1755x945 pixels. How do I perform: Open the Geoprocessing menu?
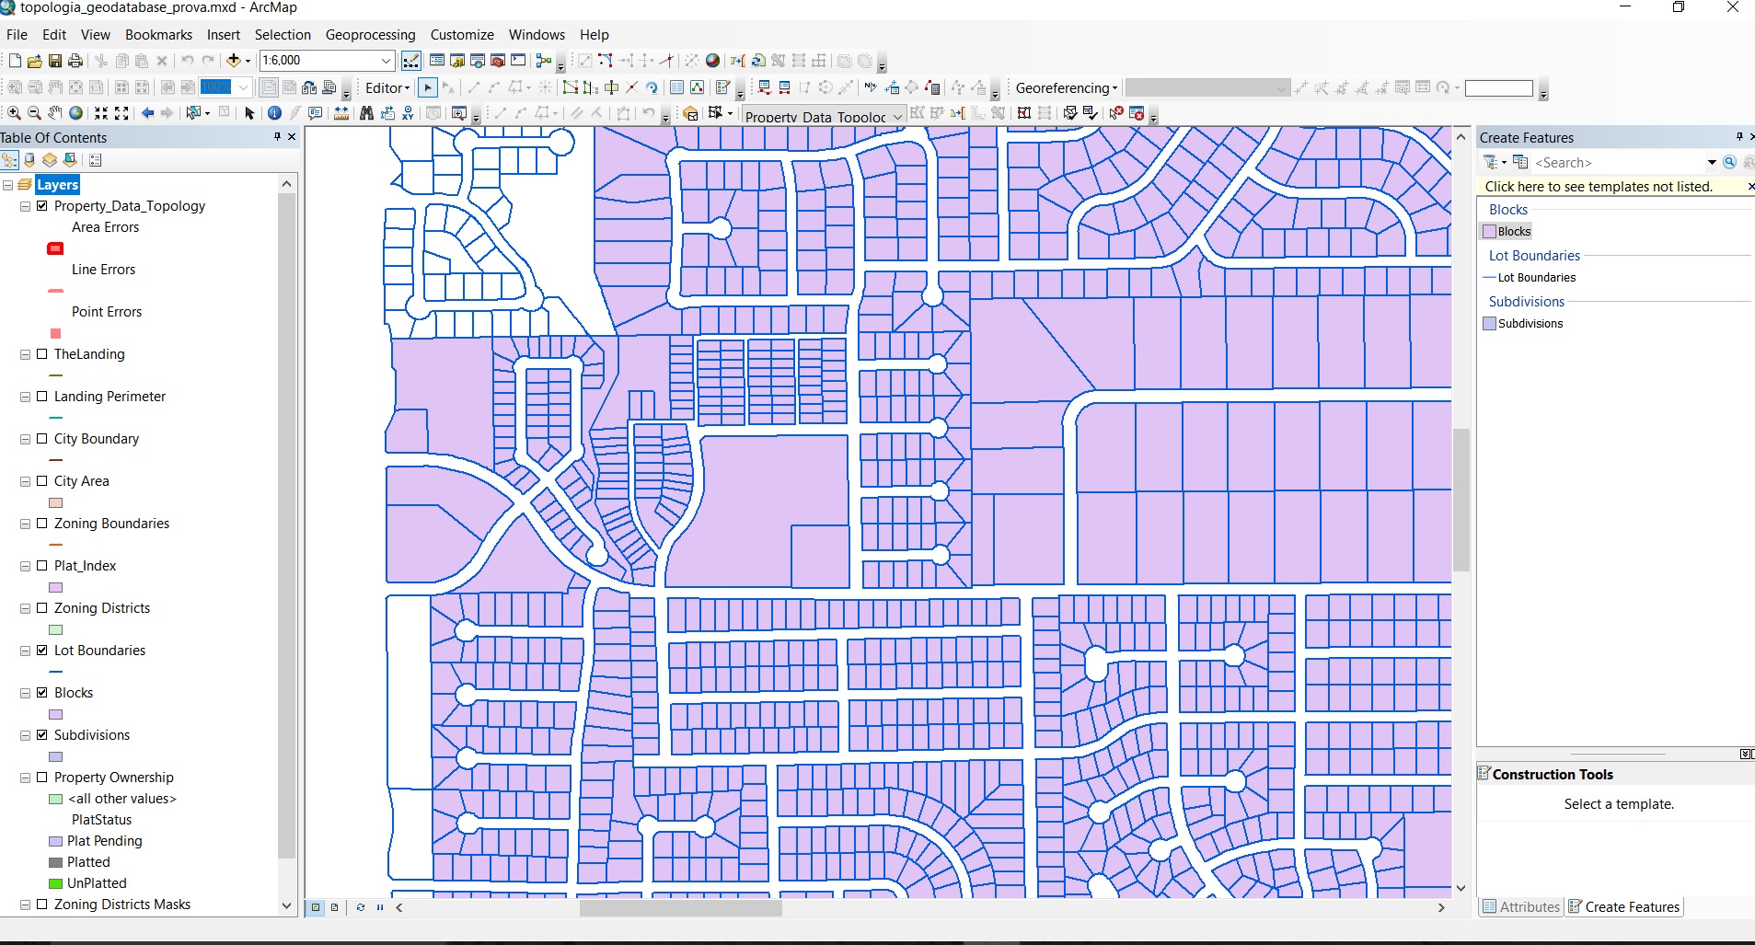369,34
